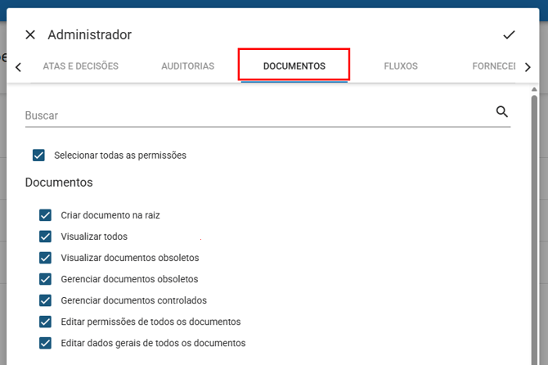Close the Administrador dialog with X

click(30, 34)
